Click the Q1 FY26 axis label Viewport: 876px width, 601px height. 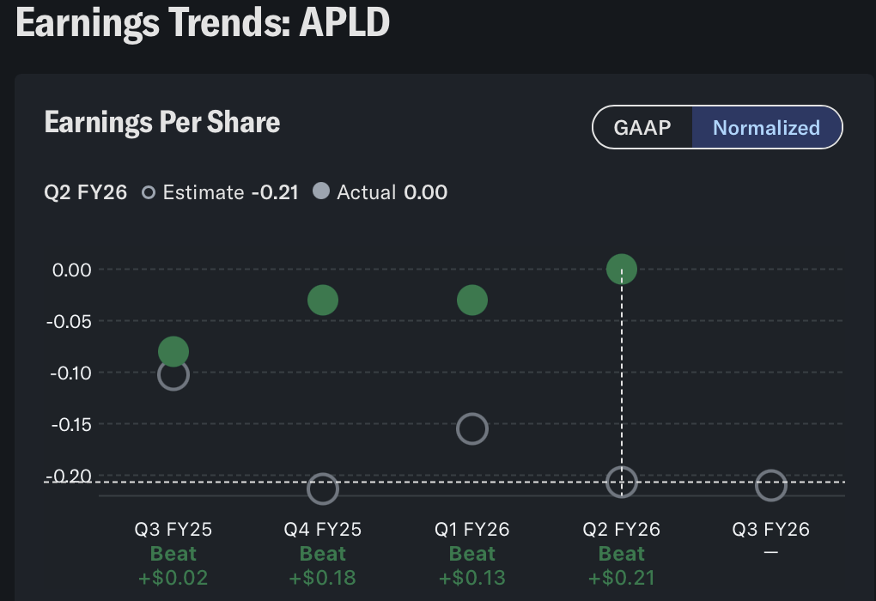tap(472, 530)
